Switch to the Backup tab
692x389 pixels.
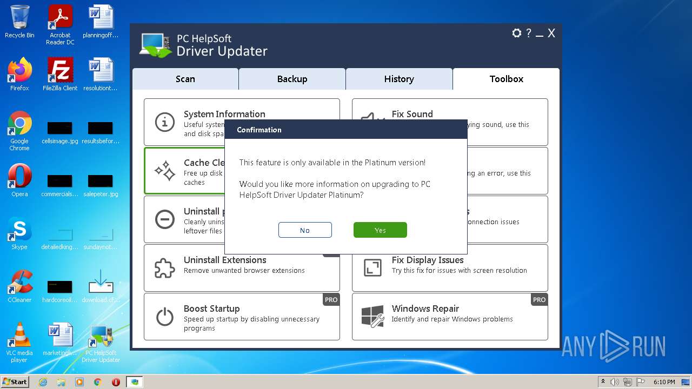[292, 79]
